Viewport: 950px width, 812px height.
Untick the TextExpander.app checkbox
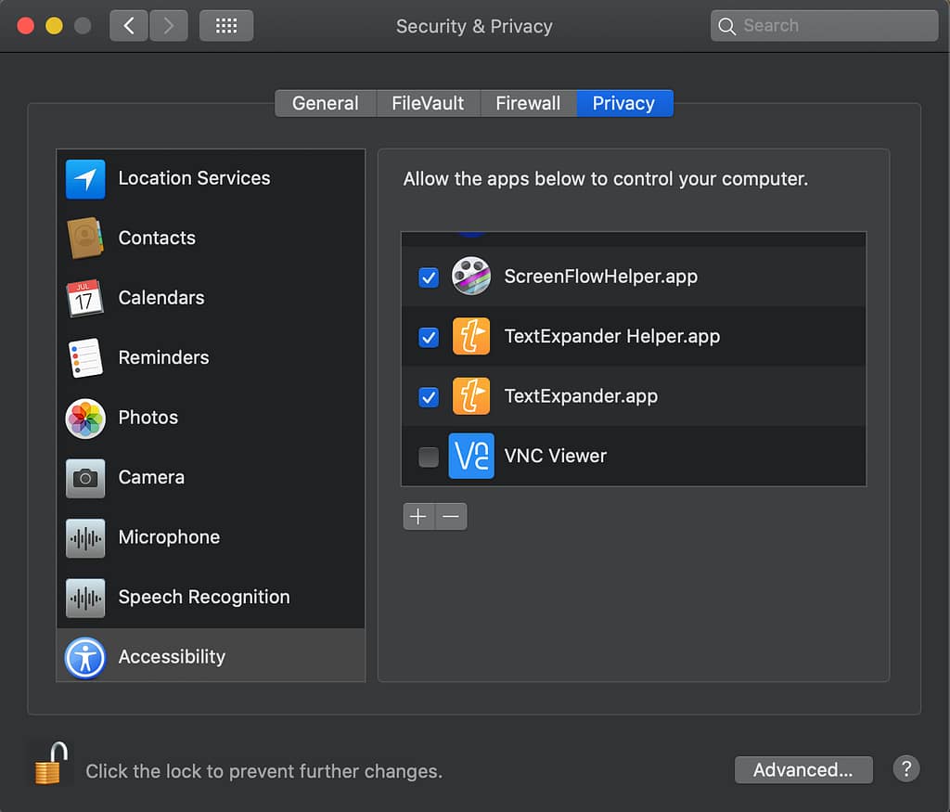tap(429, 397)
